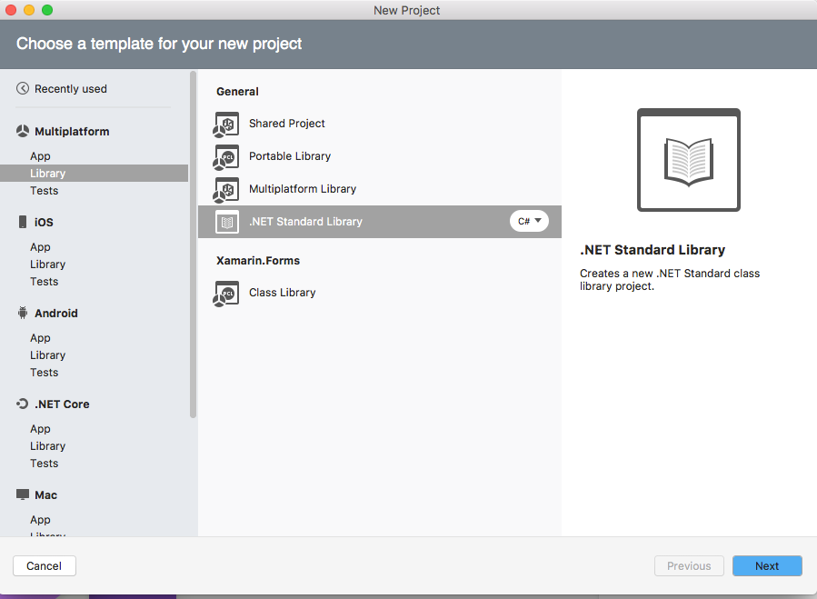The width and height of the screenshot is (817, 599).
Task: Select Tests under iOS
Action: coord(45,282)
